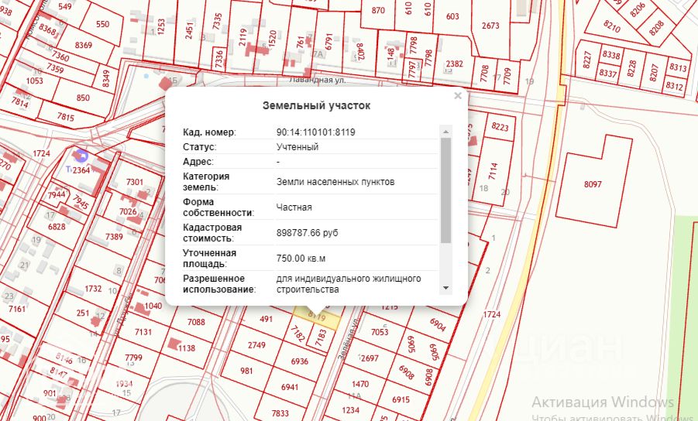Select parcel 7088 on the map
The width and height of the screenshot is (698, 421).
tap(196, 322)
